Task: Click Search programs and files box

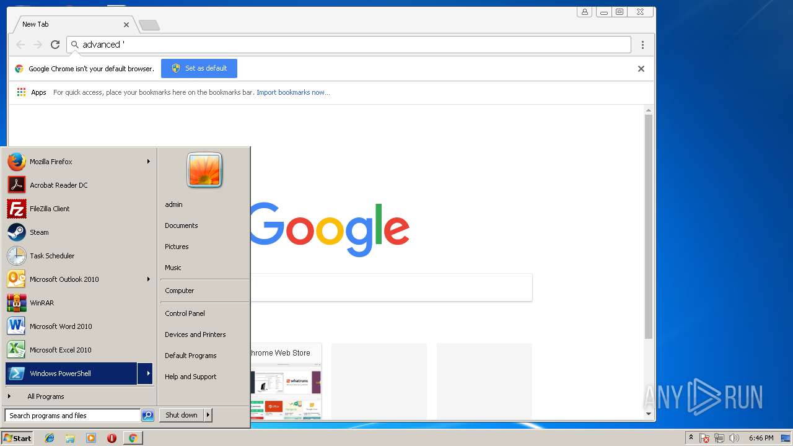Action: 72,416
